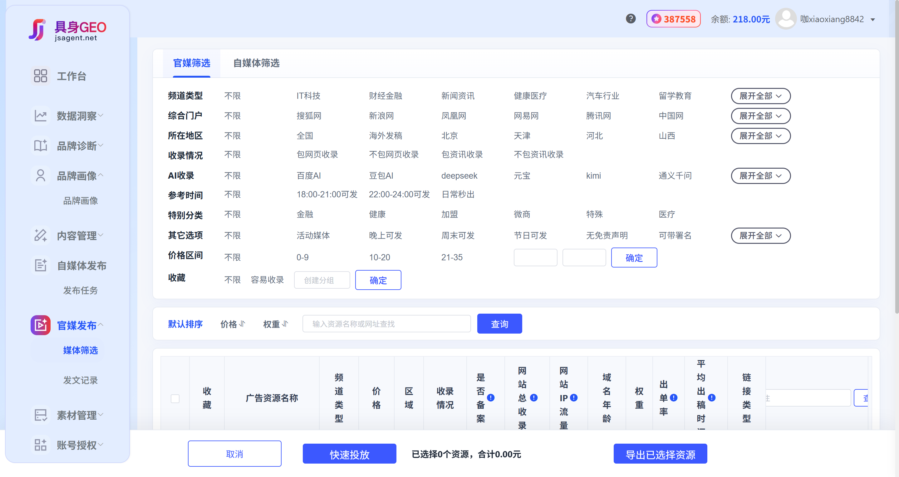Click the user avatar picture
899x477 pixels.
click(x=786, y=19)
